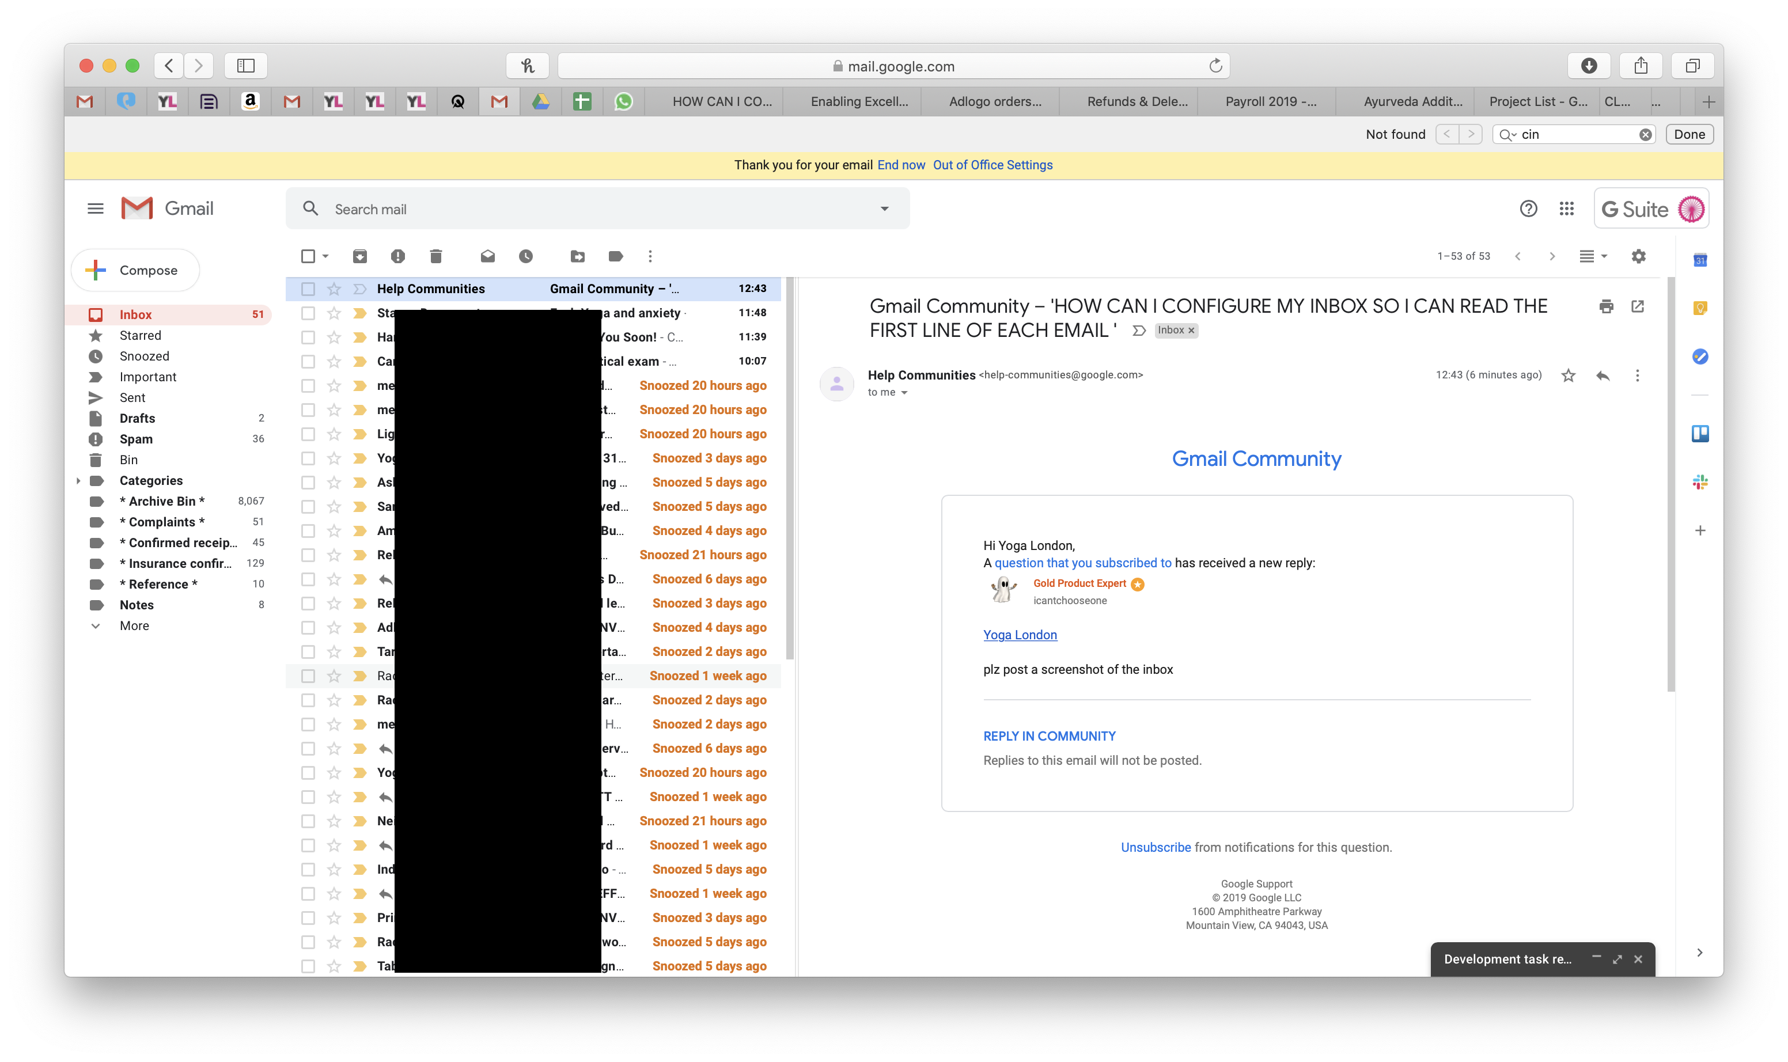Expand the Categories label section
The width and height of the screenshot is (1788, 1062).
79,480
